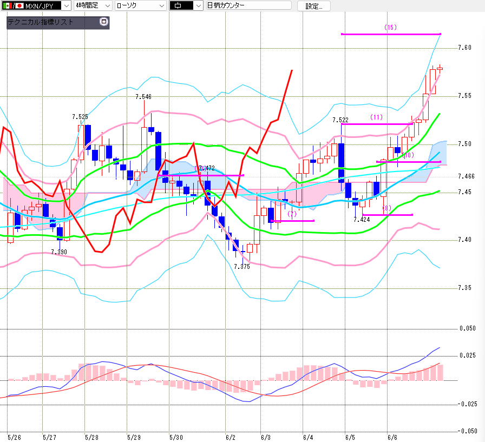Click the 6/4 date label
The height and width of the screenshot is (442, 485).
click(308, 437)
